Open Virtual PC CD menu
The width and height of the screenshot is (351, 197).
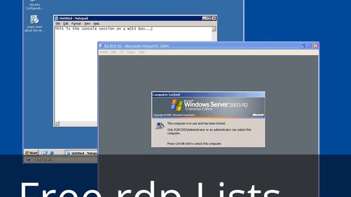121,52
